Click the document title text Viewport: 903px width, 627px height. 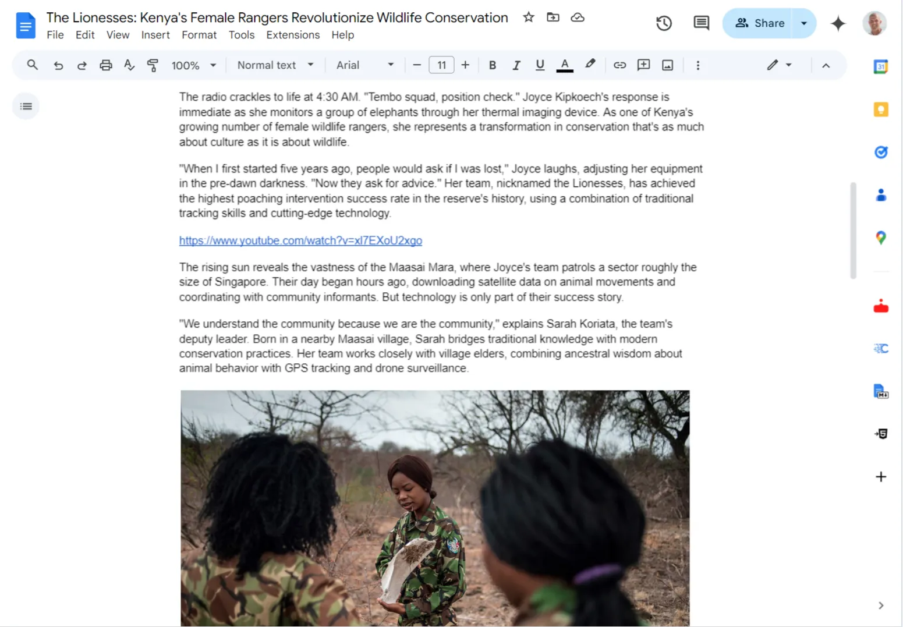point(277,17)
